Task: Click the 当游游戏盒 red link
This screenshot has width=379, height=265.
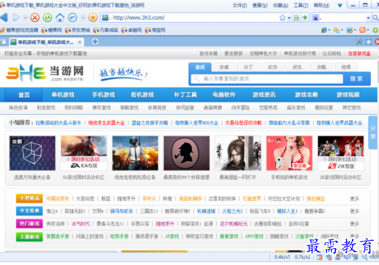Action: point(359,54)
